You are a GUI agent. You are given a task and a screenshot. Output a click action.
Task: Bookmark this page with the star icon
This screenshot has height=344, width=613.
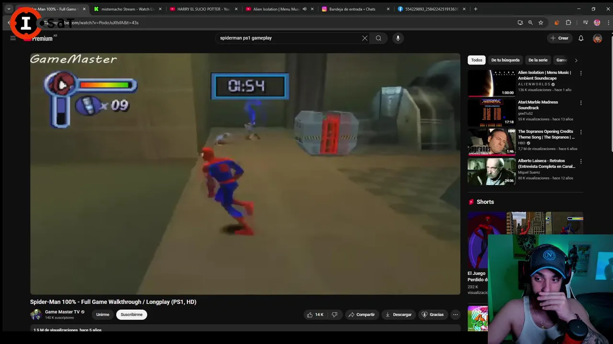click(541, 22)
